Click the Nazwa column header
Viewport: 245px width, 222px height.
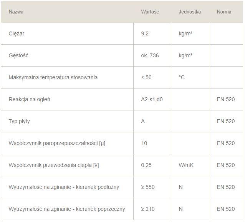16,12
